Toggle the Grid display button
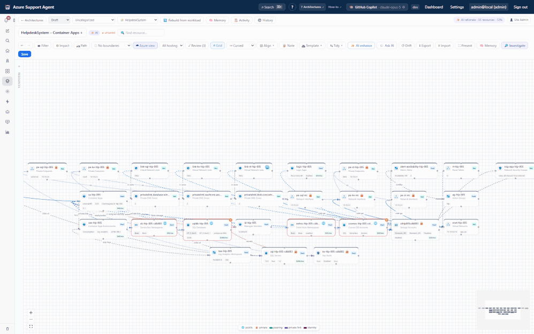Image resolution: width=534 pixels, height=334 pixels. pyautogui.click(x=218, y=45)
